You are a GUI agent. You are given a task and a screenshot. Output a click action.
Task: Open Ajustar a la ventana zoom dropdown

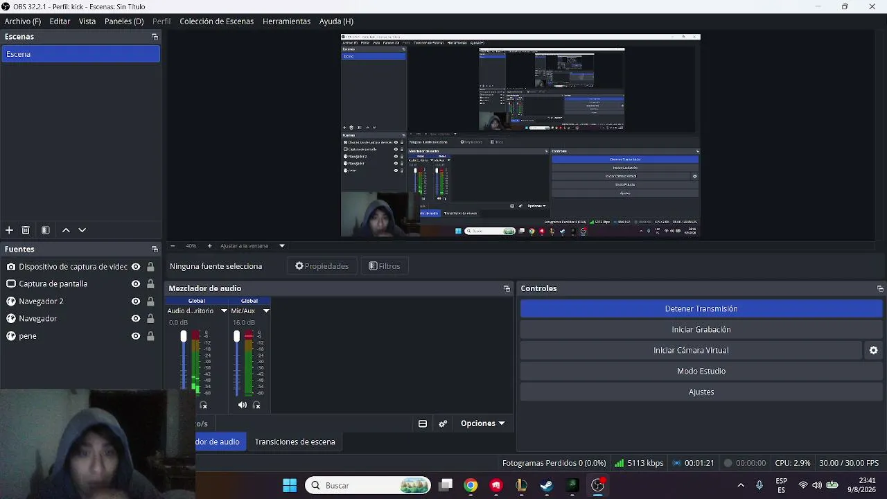(282, 246)
